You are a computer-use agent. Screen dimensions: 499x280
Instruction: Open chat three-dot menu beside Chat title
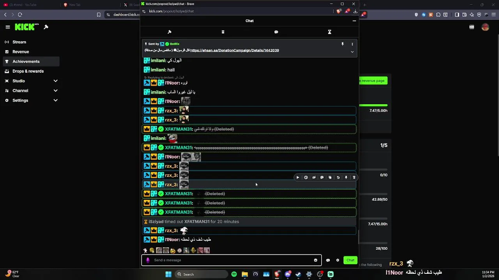click(354, 21)
